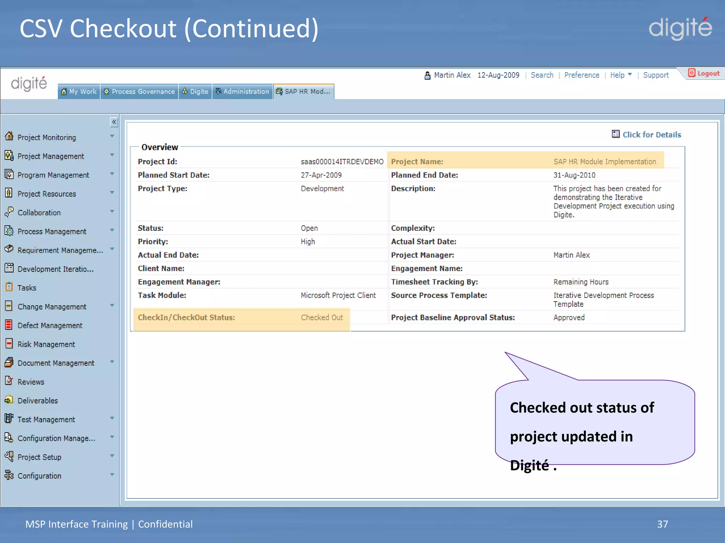The width and height of the screenshot is (725, 543).
Task: Click the Checked Out status value
Action: [x=322, y=317]
